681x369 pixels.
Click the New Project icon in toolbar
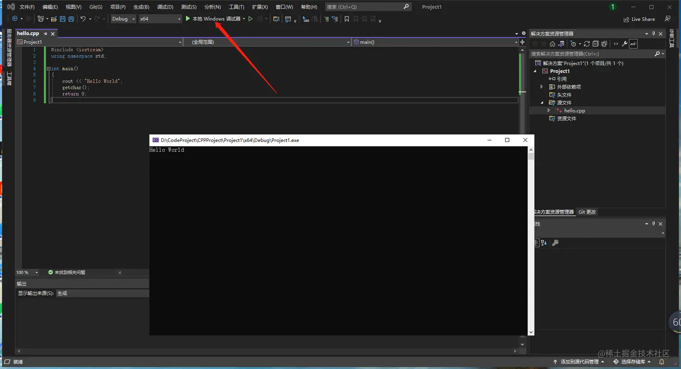coord(41,19)
